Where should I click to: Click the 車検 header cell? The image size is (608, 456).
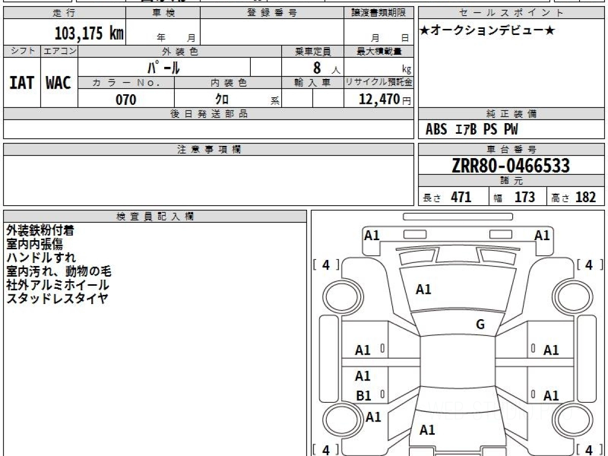(x=163, y=13)
